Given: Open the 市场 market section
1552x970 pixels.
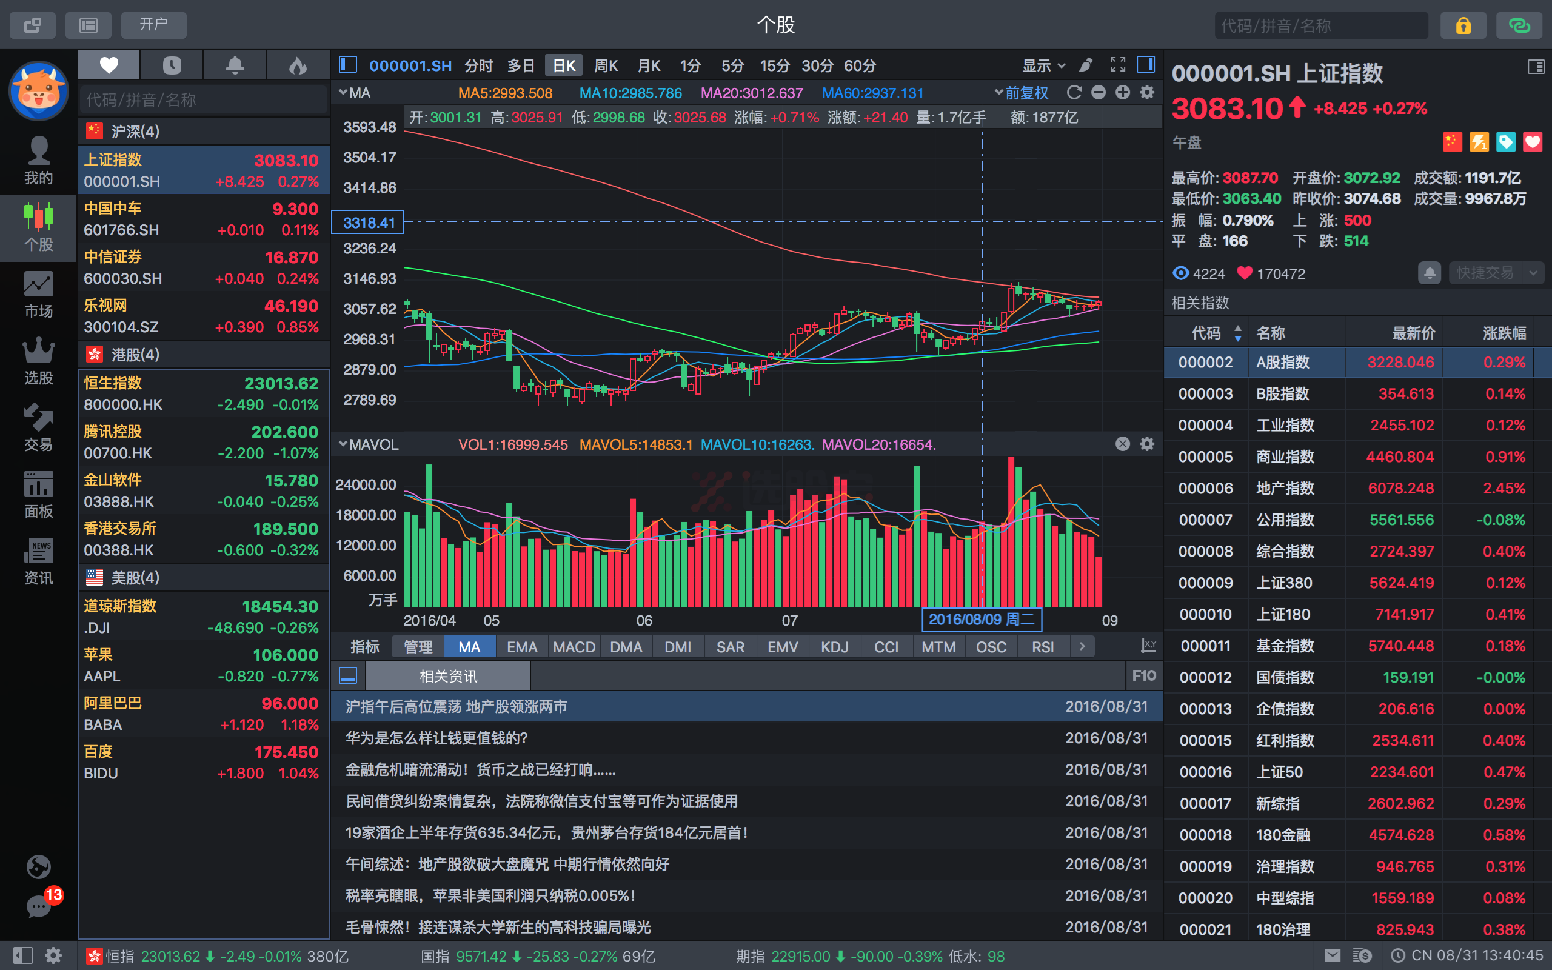Looking at the screenshot, I should pos(38,295).
